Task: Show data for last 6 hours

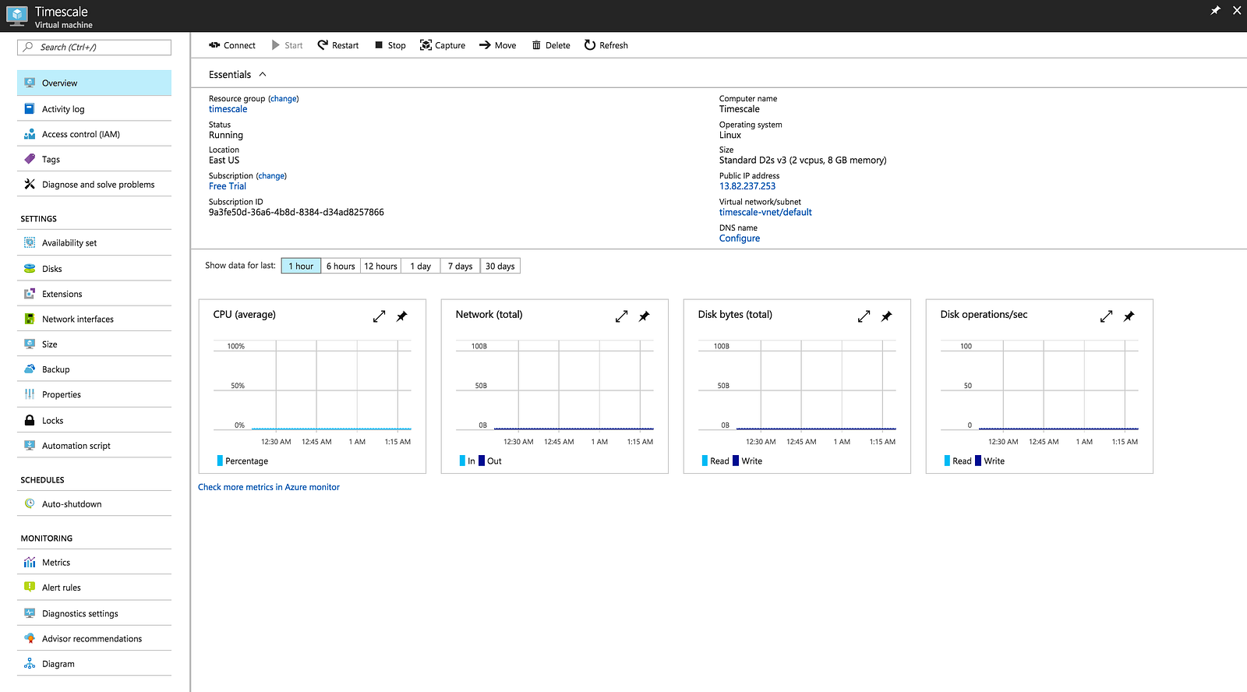Action: click(x=341, y=266)
